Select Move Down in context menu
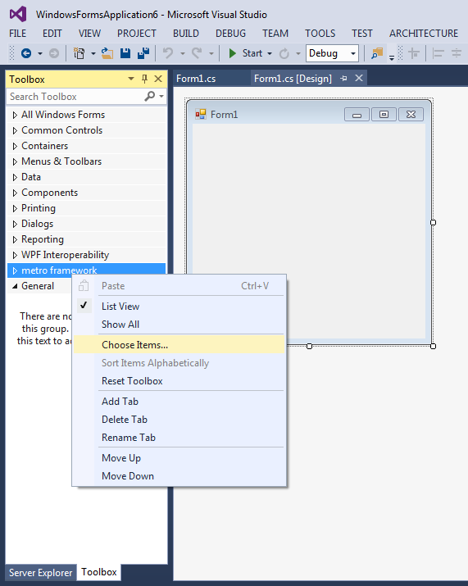The height and width of the screenshot is (586, 468). click(179, 475)
